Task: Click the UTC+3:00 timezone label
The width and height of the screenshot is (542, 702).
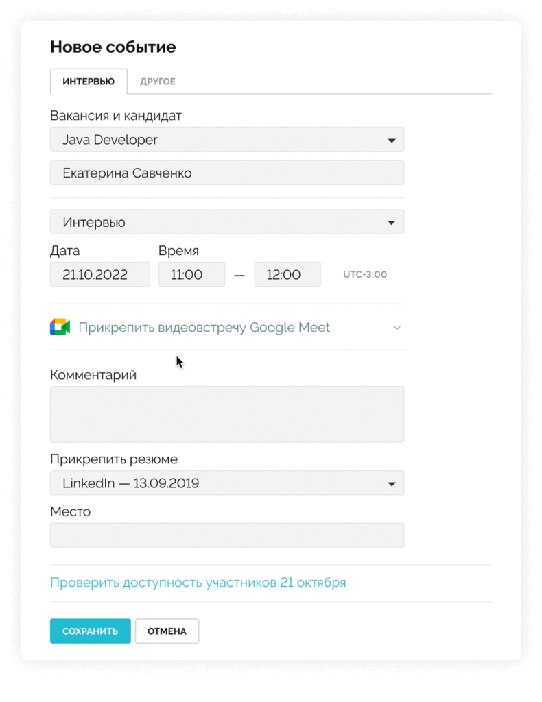Action: point(365,275)
